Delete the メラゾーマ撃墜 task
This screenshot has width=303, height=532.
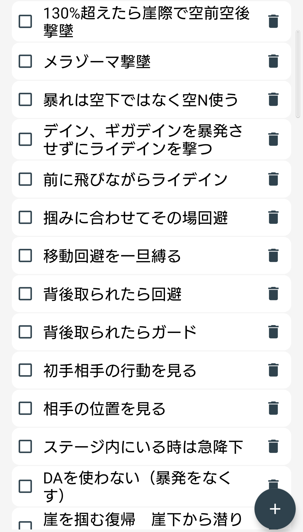click(x=273, y=61)
